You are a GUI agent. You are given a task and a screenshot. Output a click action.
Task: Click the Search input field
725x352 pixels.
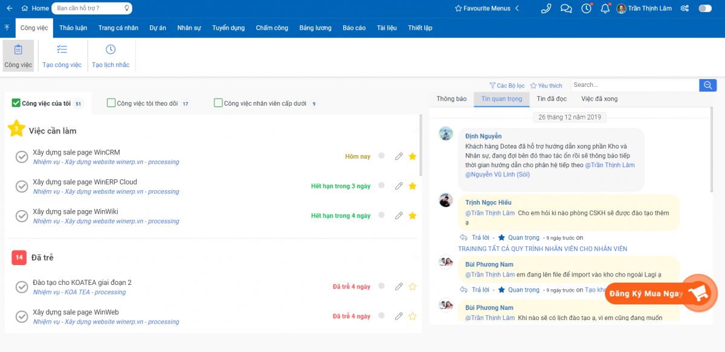tap(634, 85)
